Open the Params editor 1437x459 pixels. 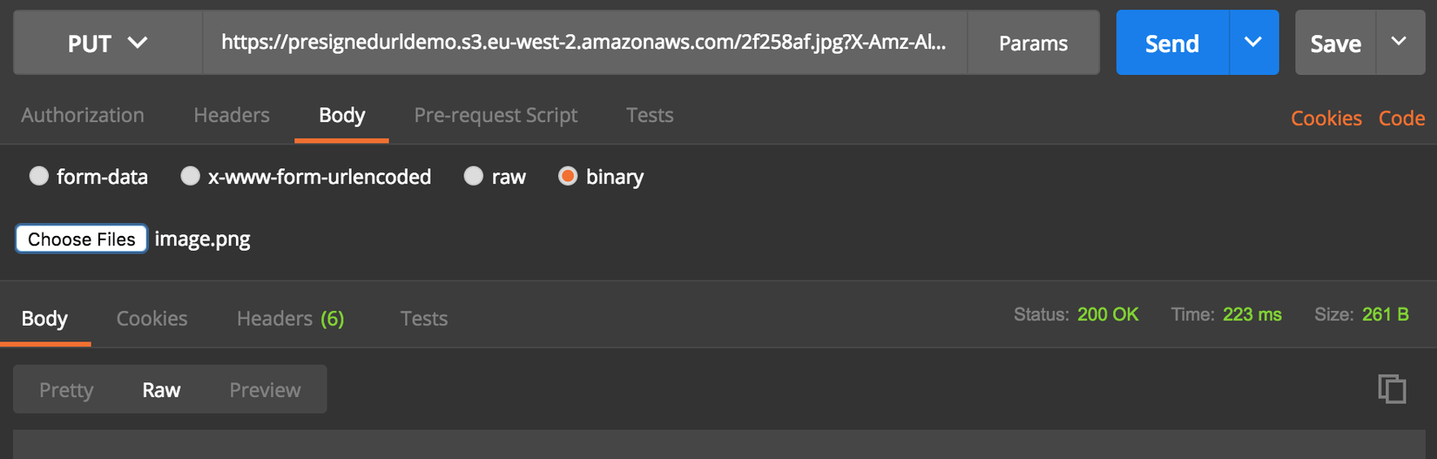coord(1033,43)
